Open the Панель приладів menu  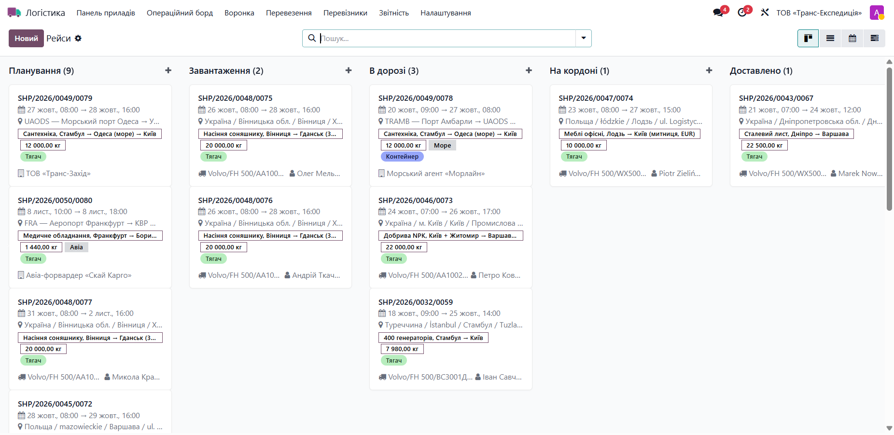[106, 13]
